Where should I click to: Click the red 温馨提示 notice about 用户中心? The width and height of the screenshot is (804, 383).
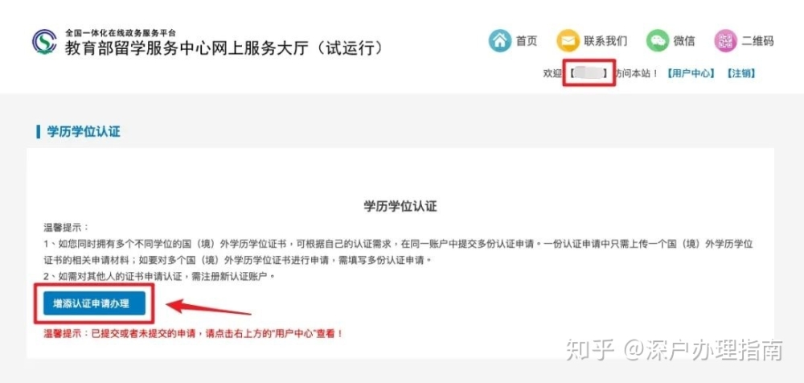click(x=193, y=334)
